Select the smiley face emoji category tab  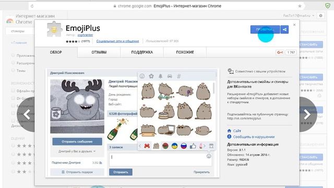[142, 76]
